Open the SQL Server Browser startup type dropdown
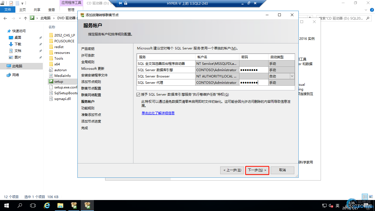The width and height of the screenshot is (375, 211). pyautogui.click(x=292, y=76)
